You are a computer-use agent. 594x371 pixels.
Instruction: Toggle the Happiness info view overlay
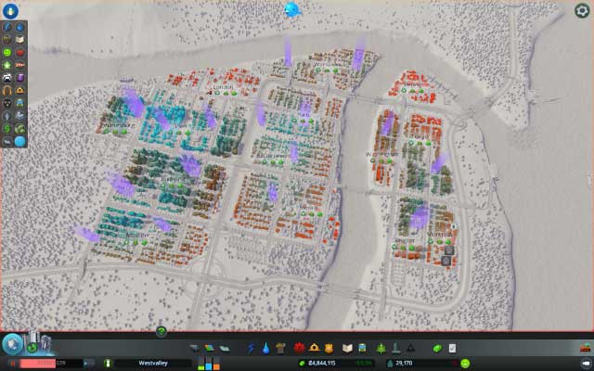[x=8, y=52]
